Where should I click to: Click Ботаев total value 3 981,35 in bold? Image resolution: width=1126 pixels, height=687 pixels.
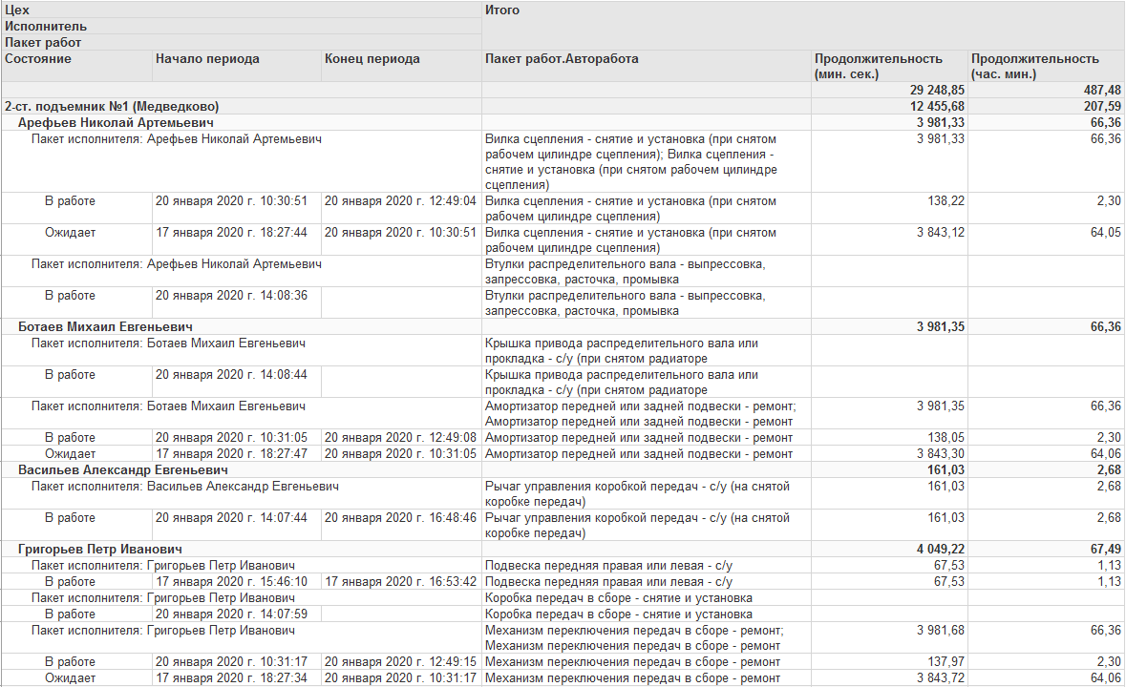click(940, 327)
